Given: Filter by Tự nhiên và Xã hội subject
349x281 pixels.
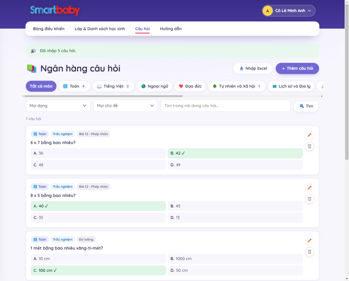Looking at the screenshot, I should 237,86.
